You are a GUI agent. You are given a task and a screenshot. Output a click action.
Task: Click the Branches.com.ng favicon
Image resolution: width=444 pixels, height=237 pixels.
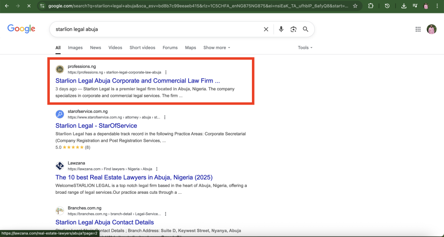pos(60,211)
